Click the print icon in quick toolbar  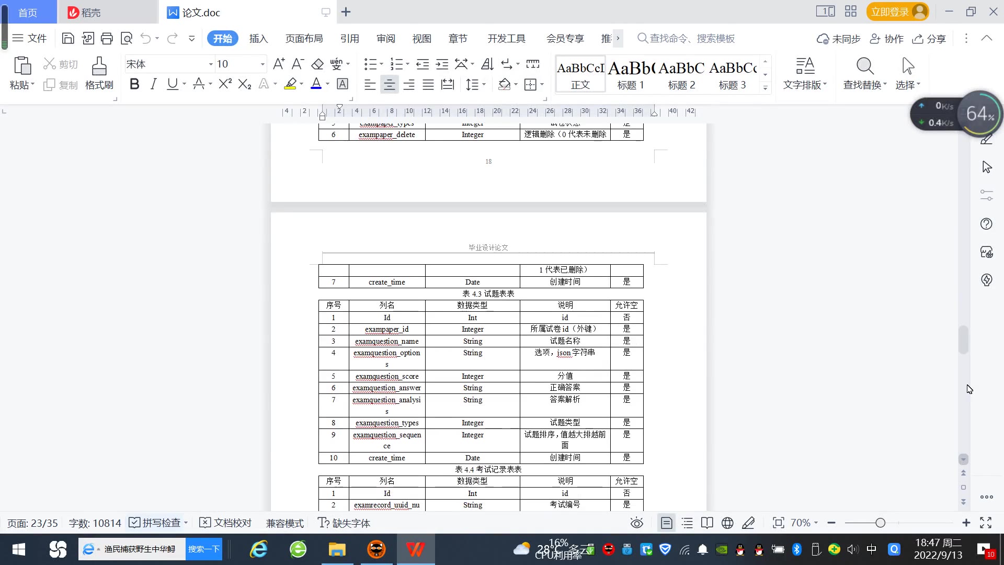coord(107,38)
